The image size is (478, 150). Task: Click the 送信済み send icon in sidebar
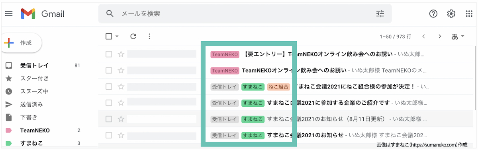9,104
